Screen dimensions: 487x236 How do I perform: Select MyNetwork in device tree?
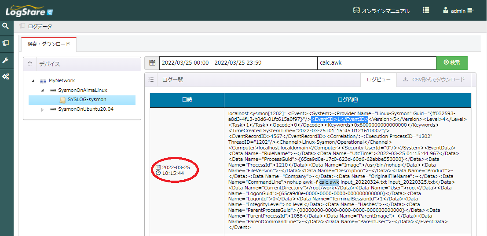pos(62,80)
